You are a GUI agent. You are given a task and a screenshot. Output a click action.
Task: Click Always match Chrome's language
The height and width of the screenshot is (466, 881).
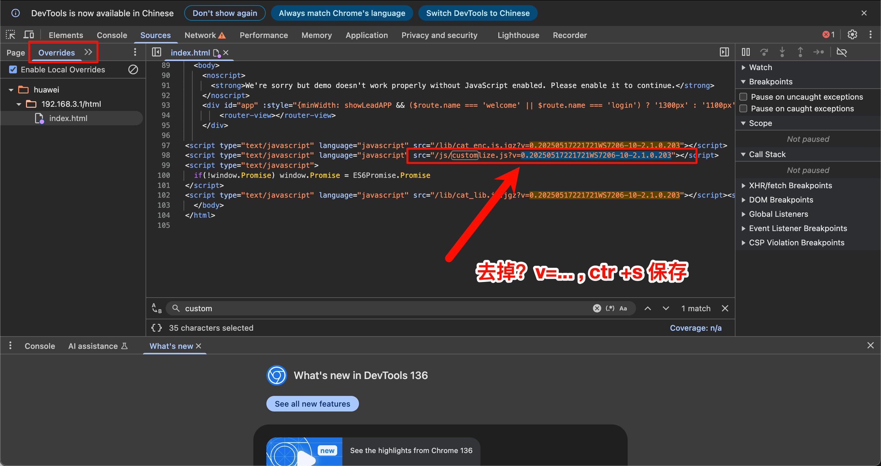[342, 13]
